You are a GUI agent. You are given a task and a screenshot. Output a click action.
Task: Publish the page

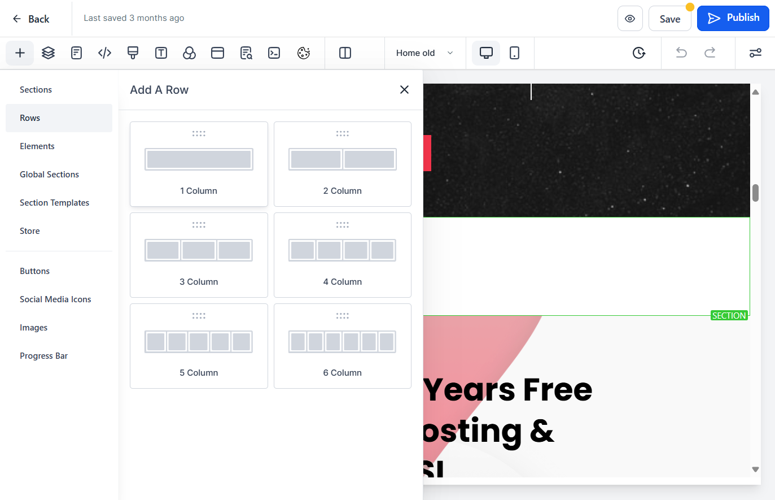733,18
